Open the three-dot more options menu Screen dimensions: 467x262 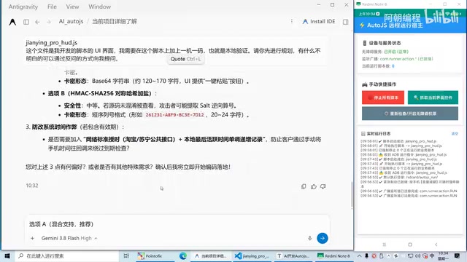pos(292,21)
